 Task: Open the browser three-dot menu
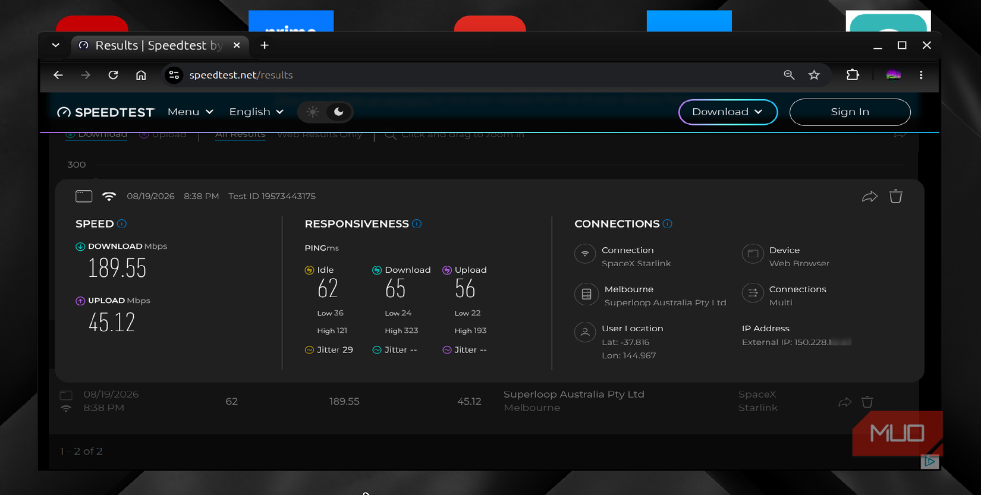click(x=921, y=75)
